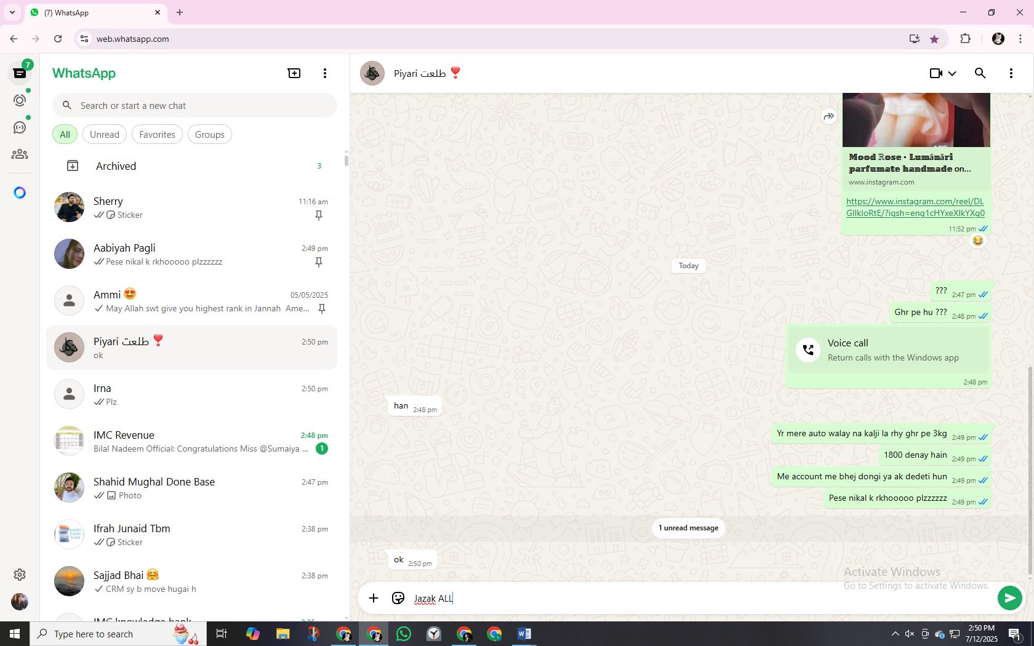
Task: Click unread badge on IMC Revenue
Action: click(x=321, y=449)
